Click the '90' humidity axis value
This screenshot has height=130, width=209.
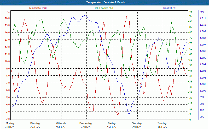(191, 22)
